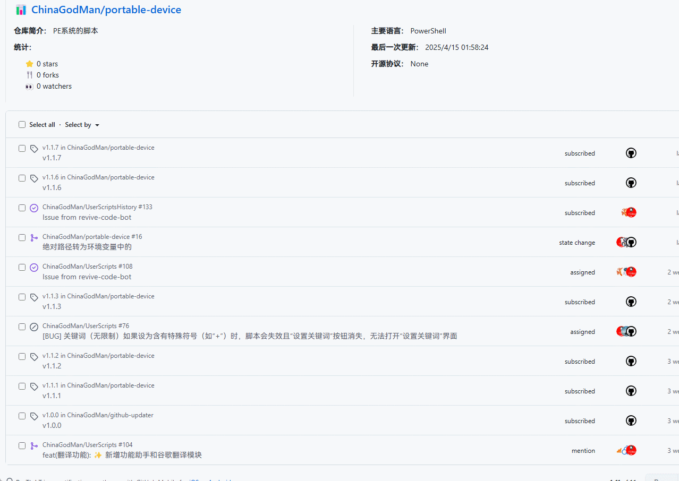Check the portable-device #16 checkbox
Image resolution: width=679 pixels, height=481 pixels.
(22, 237)
